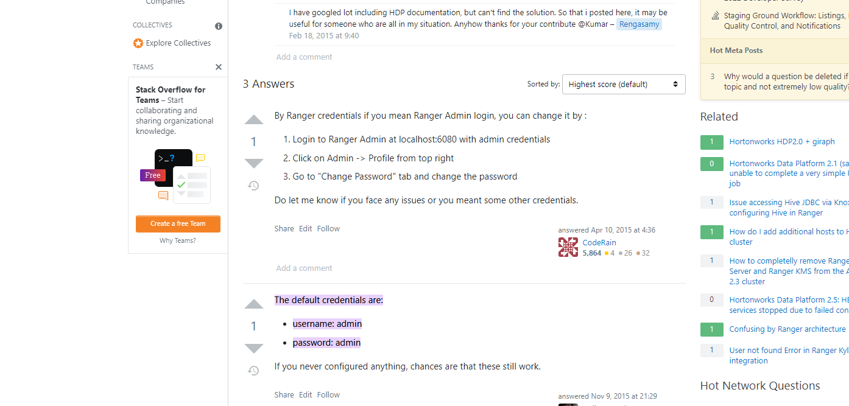The image size is (849, 406).
Task: Downvote the default credentials answer
Action: click(254, 348)
